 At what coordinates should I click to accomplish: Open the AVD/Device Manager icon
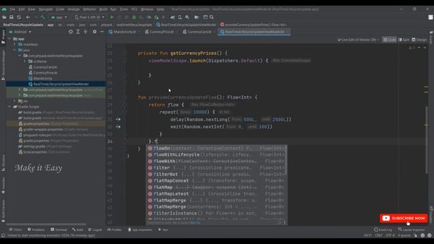point(180,17)
